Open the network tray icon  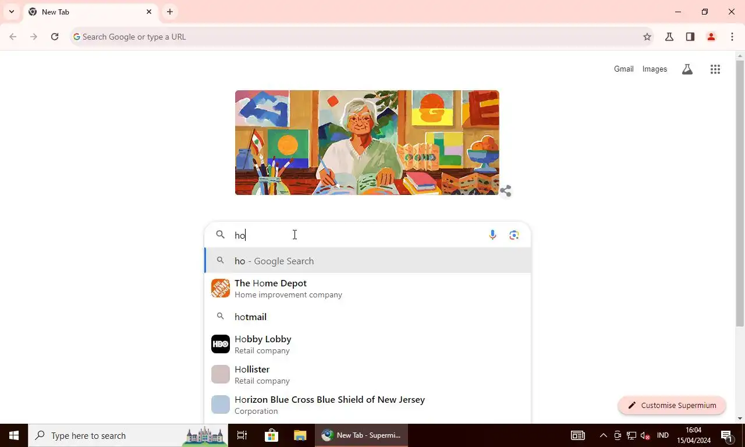point(632,435)
